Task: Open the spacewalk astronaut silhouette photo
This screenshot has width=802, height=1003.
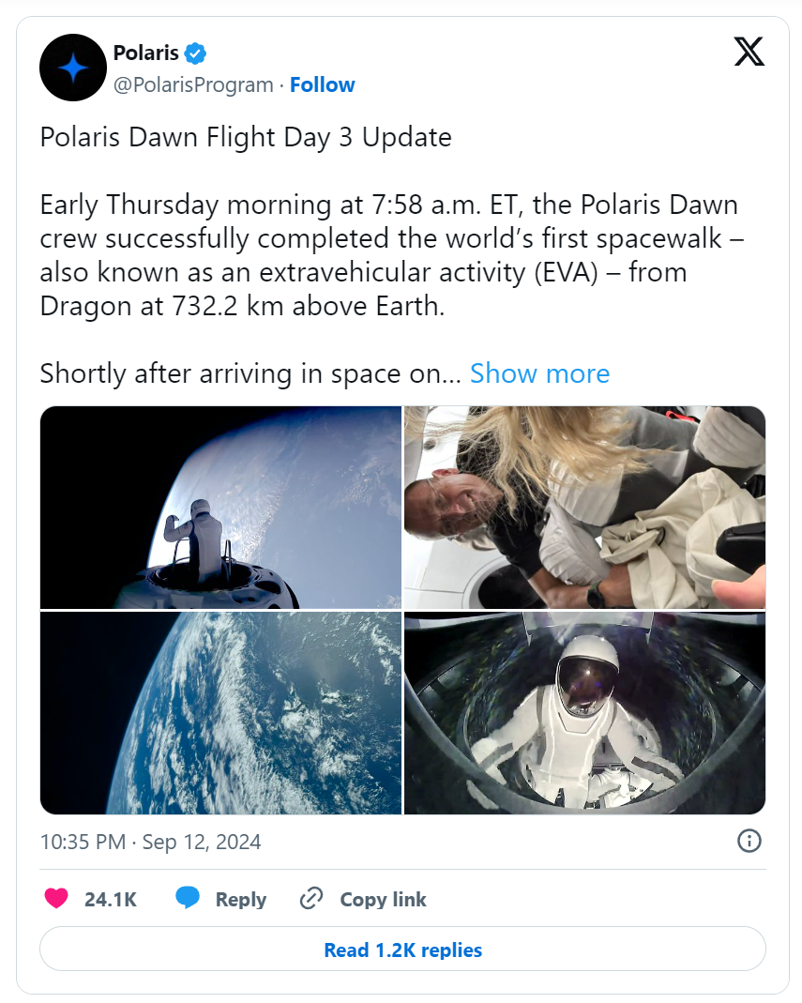Action: click(x=220, y=508)
